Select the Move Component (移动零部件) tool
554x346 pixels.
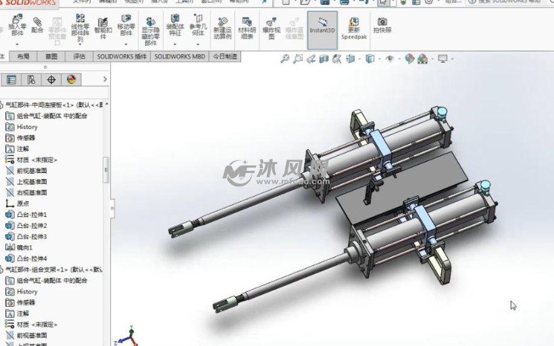(x=126, y=25)
